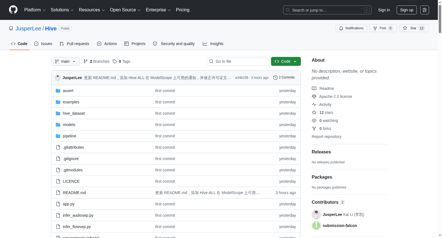This screenshot has height=238, width=442.
Task: Click the examples folder icon
Action: point(58,102)
